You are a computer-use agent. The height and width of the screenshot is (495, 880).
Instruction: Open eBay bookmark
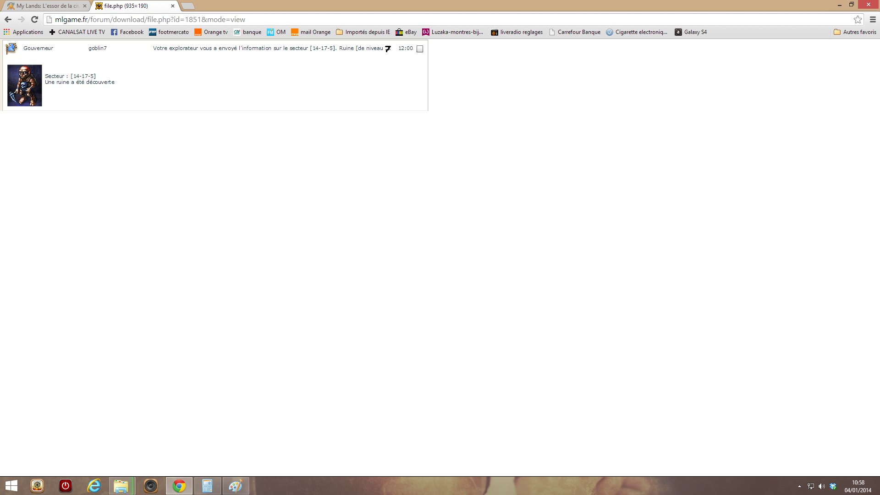tap(406, 32)
